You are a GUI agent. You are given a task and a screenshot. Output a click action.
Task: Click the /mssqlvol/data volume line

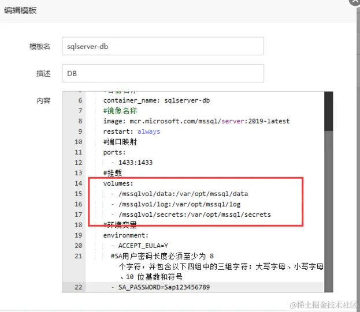[x=179, y=194]
